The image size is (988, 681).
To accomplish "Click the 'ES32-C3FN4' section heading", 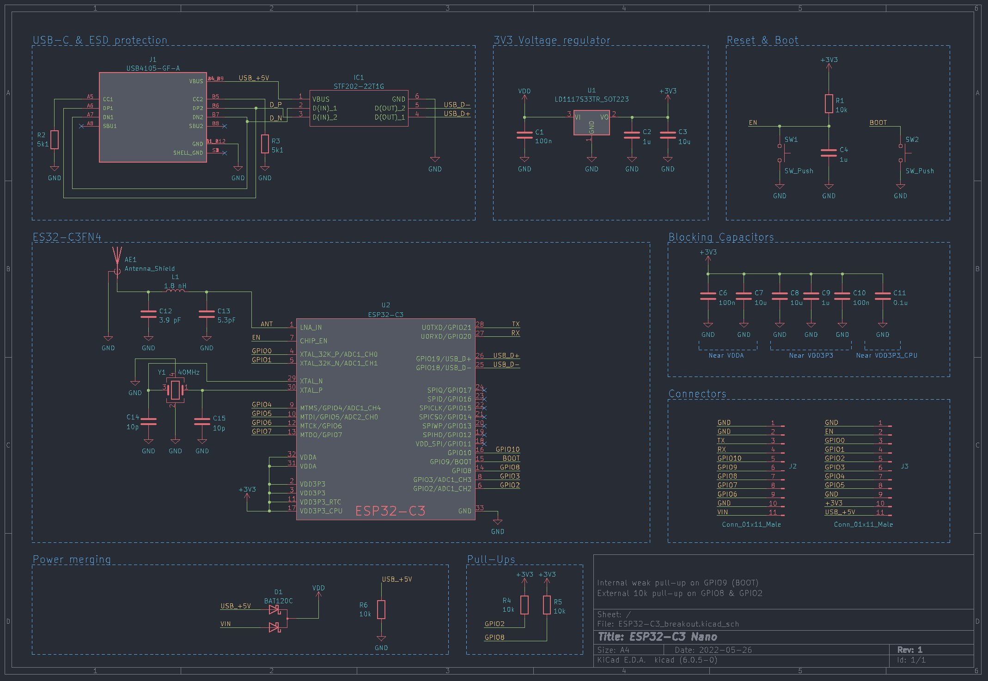I will (x=67, y=237).
